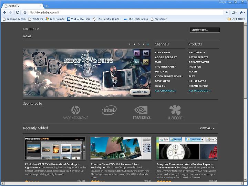Click the All Channels link

(x=166, y=91)
